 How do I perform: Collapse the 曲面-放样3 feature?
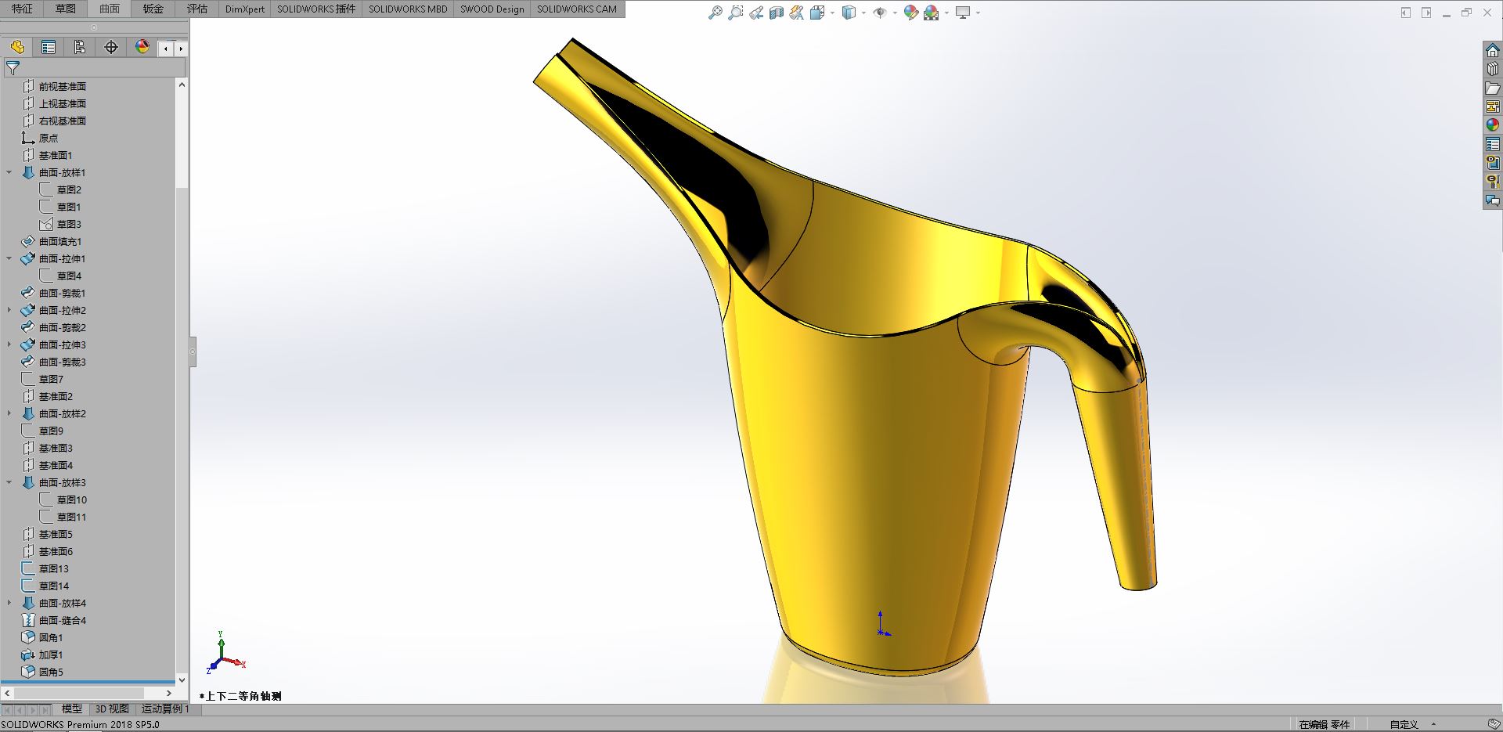pyautogui.click(x=9, y=482)
